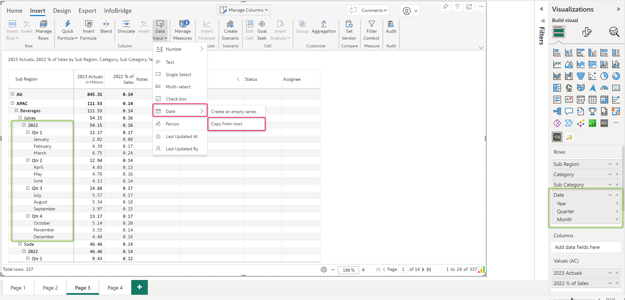Click the page number input field
Image resolution: width=625 pixels, height=300 pixels.
click(403, 269)
